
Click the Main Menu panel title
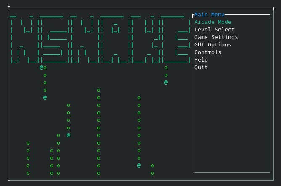[209, 15]
